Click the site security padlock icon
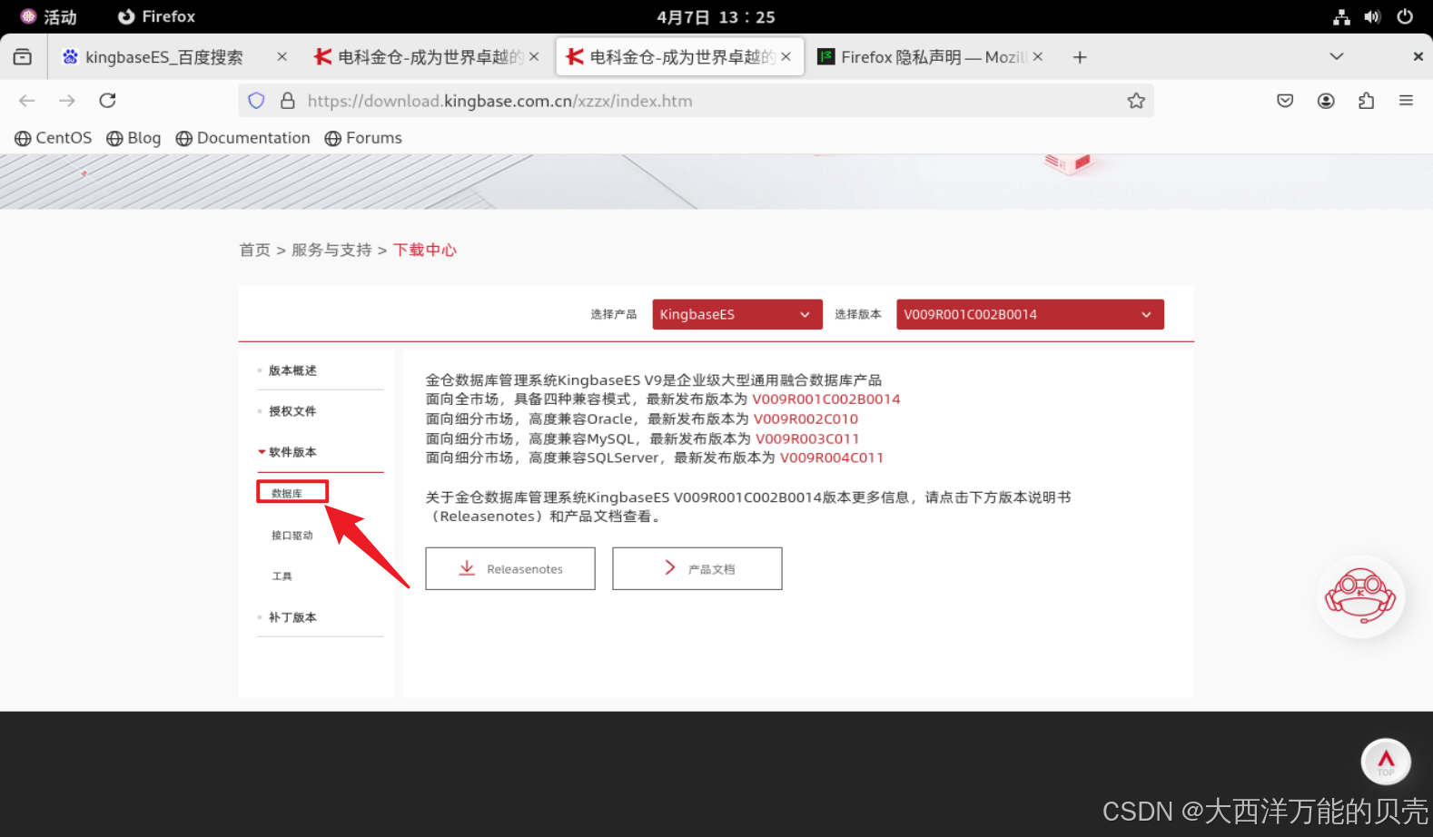Image resolution: width=1433 pixels, height=837 pixels. (x=288, y=101)
